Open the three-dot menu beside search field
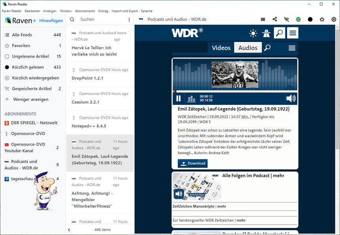340x235 pixels. coord(129,19)
